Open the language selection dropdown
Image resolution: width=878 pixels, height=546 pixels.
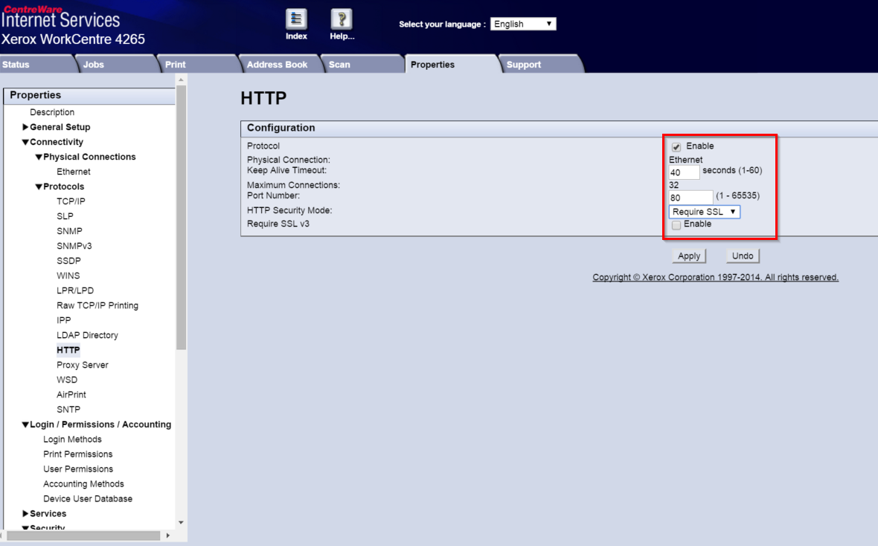click(x=523, y=23)
